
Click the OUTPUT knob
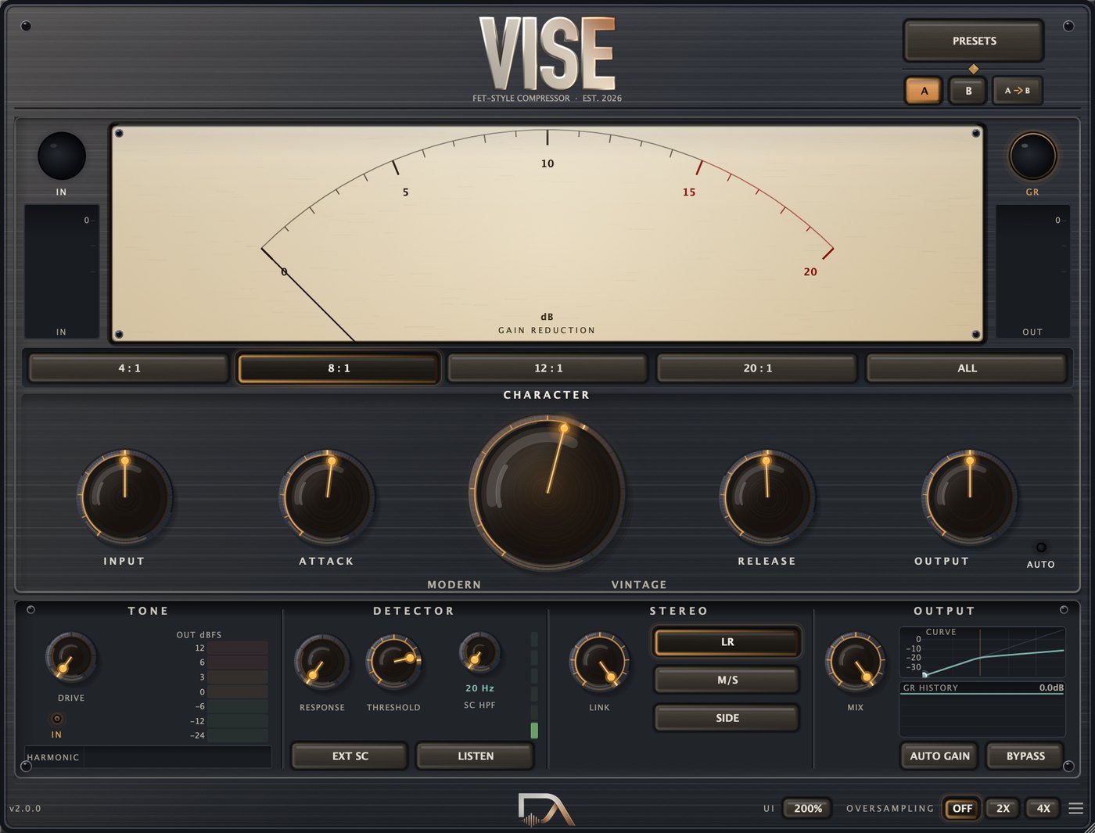pyautogui.click(x=969, y=497)
